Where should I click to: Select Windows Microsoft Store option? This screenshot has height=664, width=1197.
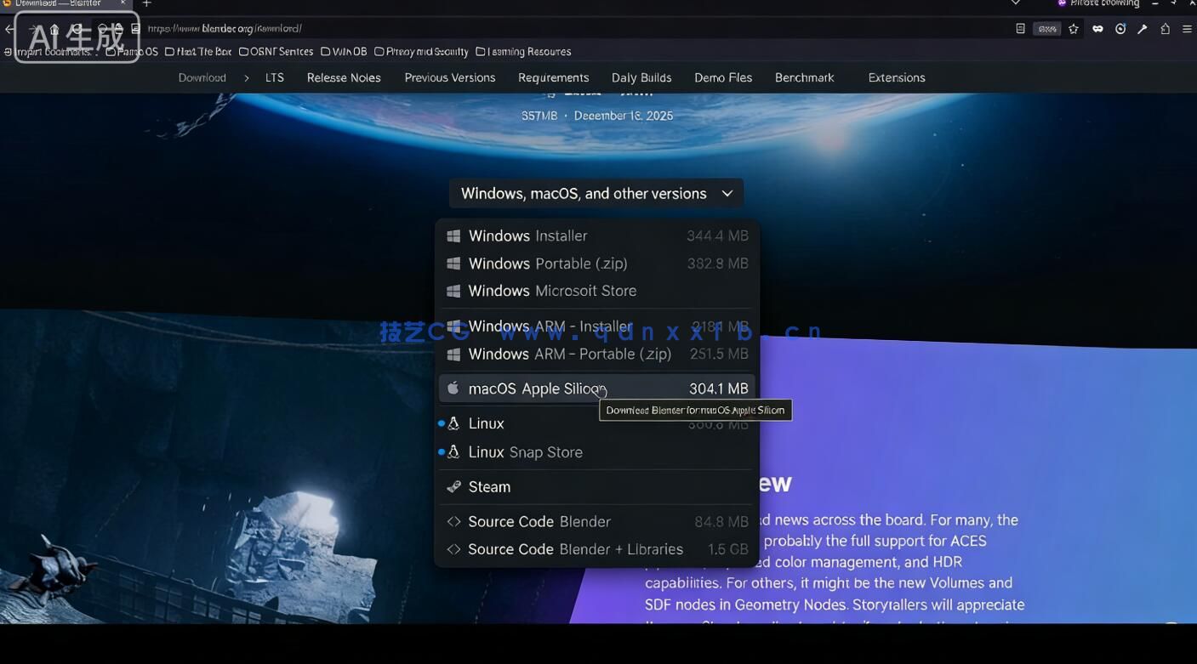pos(552,291)
